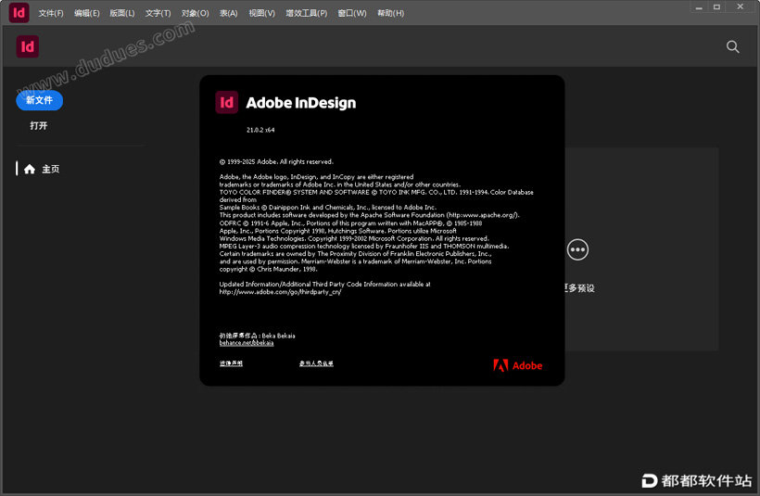Click the version number 21.0.2 x64
The height and width of the screenshot is (496, 760).
[x=260, y=130]
